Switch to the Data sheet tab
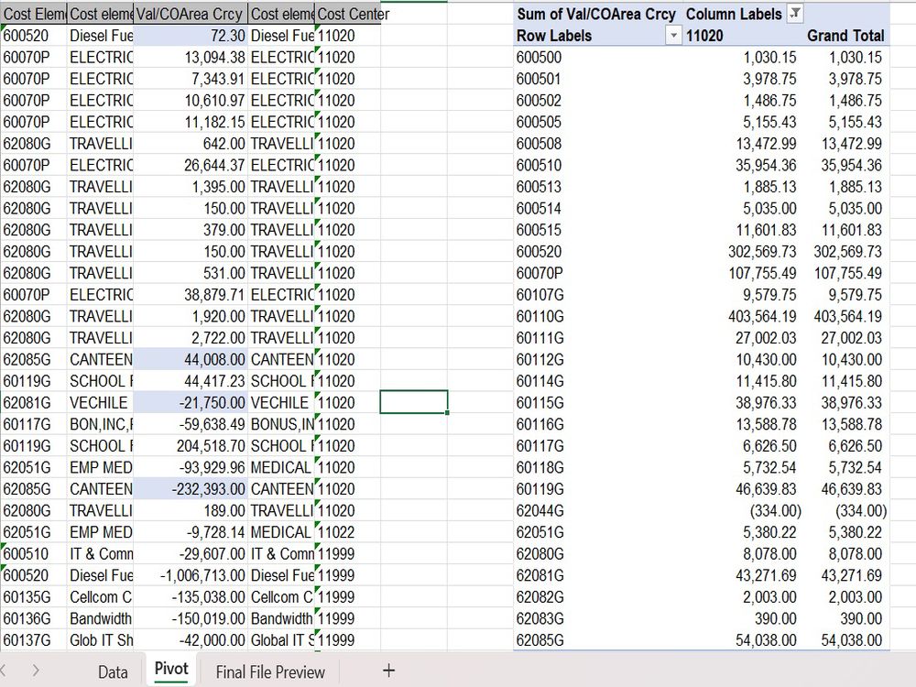916x687 pixels. click(x=114, y=671)
